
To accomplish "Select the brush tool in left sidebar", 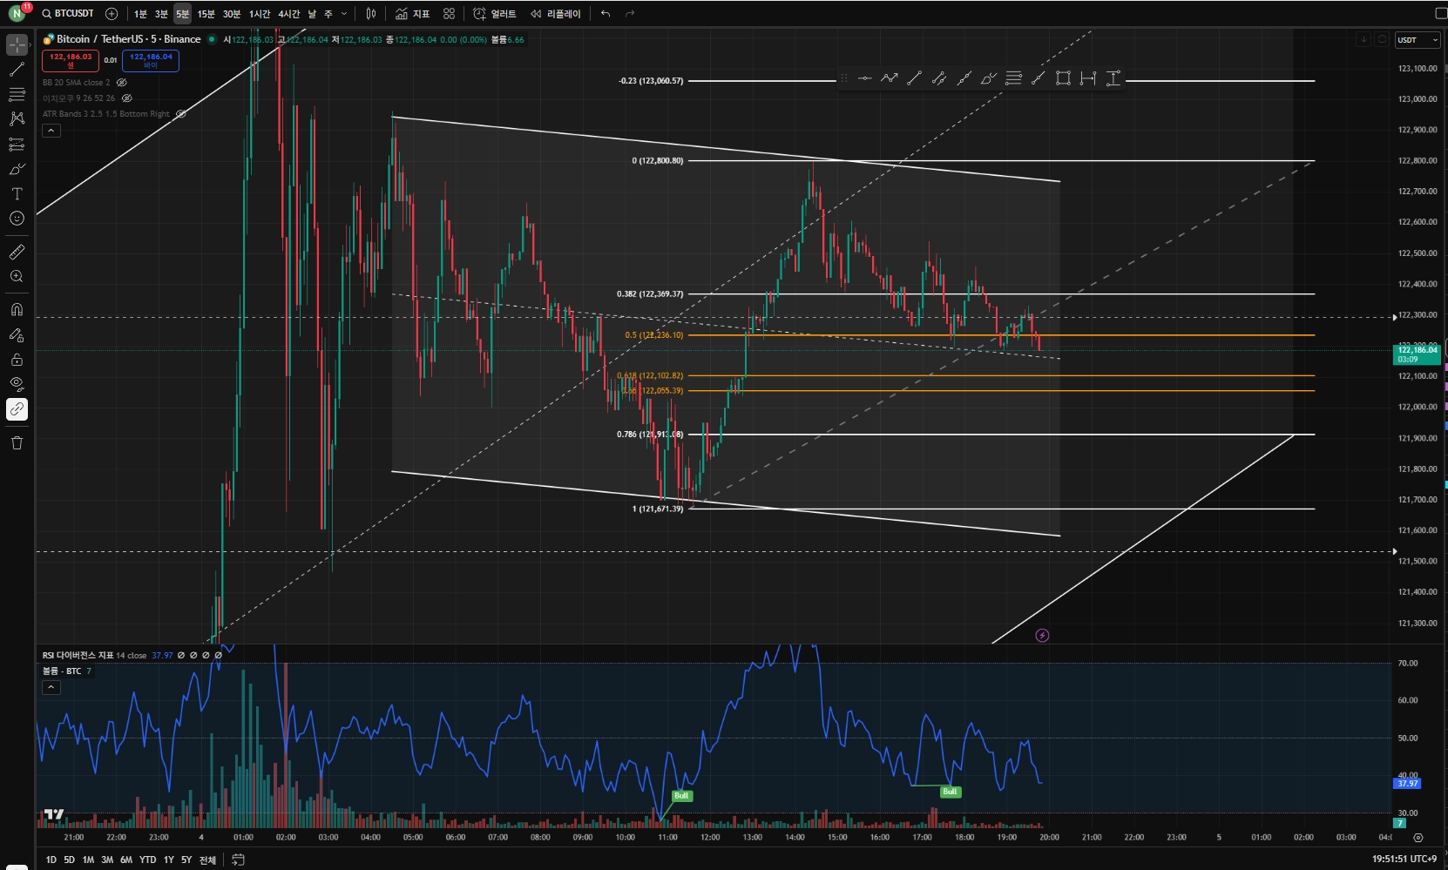I will point(17,169).
